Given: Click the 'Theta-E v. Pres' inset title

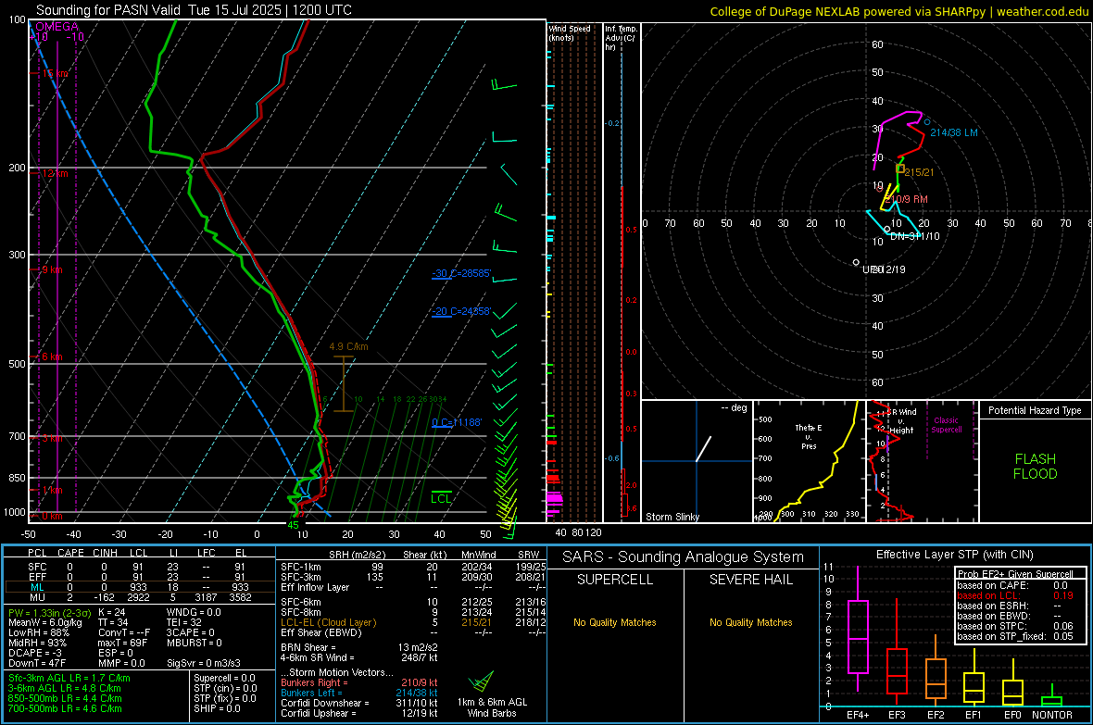Looking at the screenshot, I should click(809, 436).
